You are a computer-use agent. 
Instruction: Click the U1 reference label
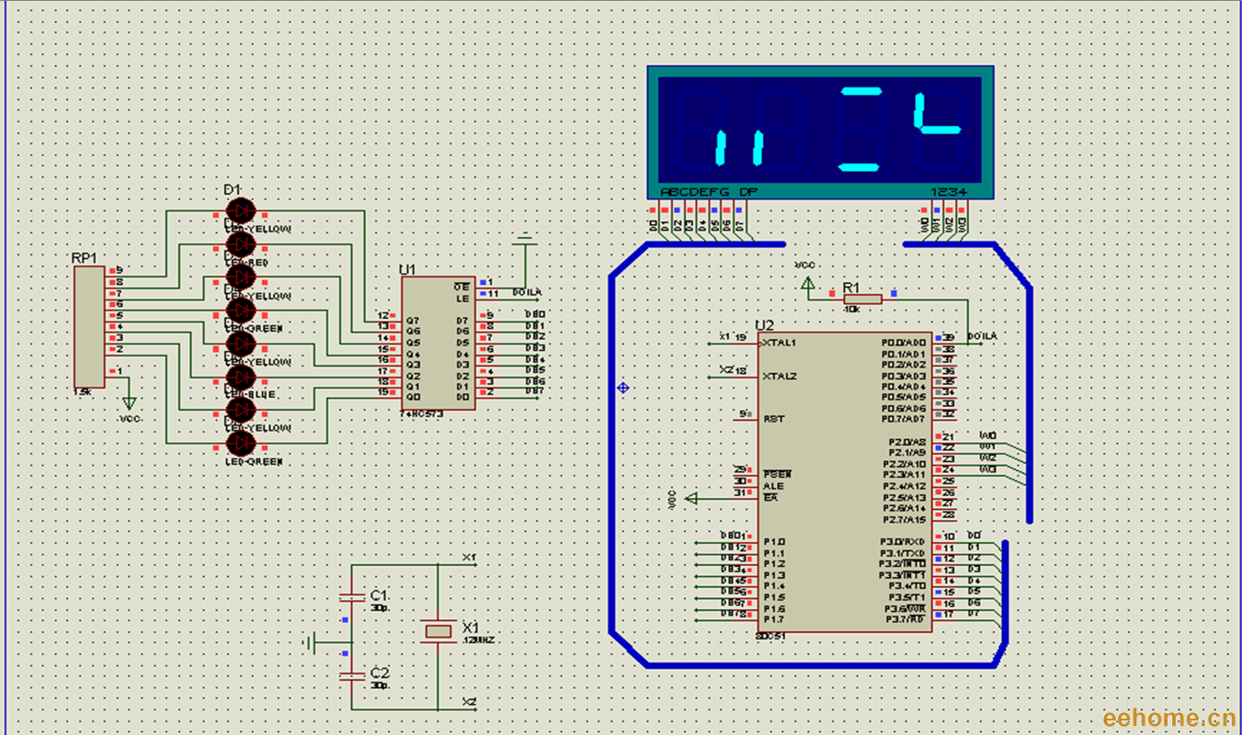point(407,269)
